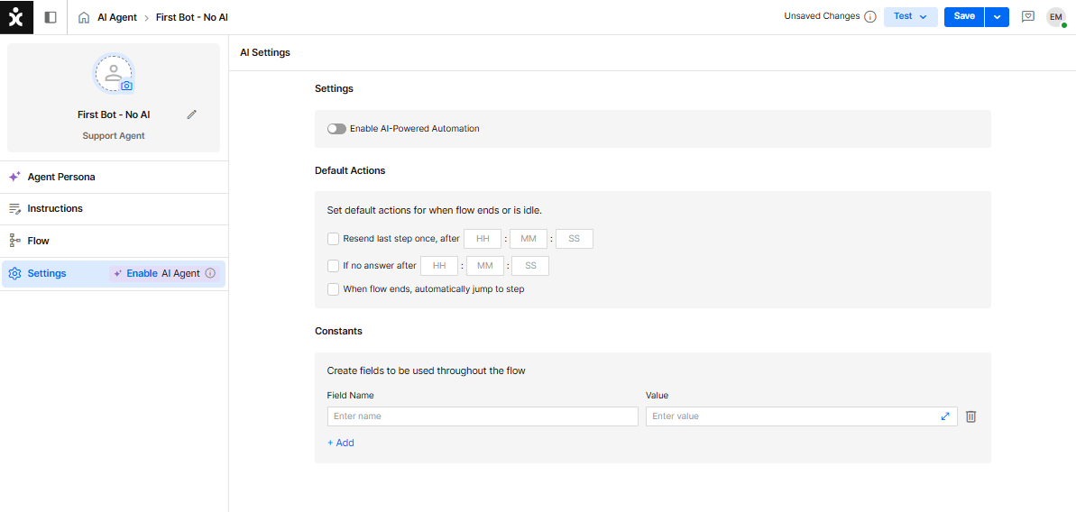Click the Default Actions heading
This screenshot has width=1076, height=512.
click(350, 170)
